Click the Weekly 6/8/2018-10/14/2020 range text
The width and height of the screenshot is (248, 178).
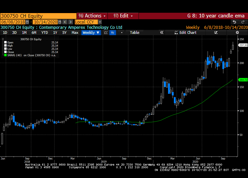217,27
